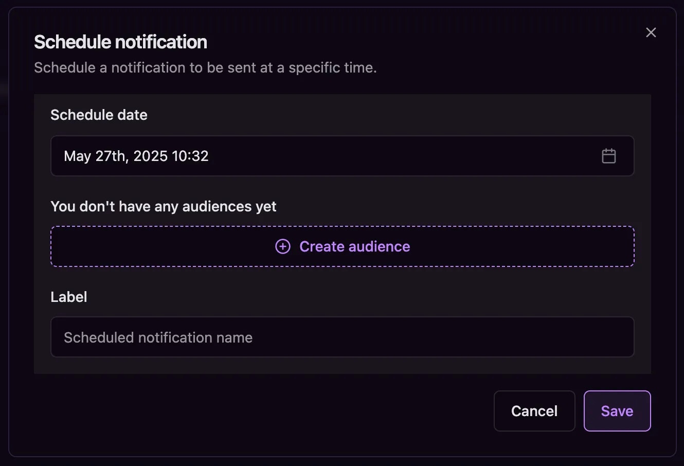Click empty dialog area beside Cancel
Image resolution: width=684 pixels, height=466 pixels.
[x=257, y=411]
